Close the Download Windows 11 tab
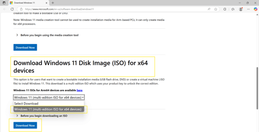Screen dimensions: 259x132 47,3
